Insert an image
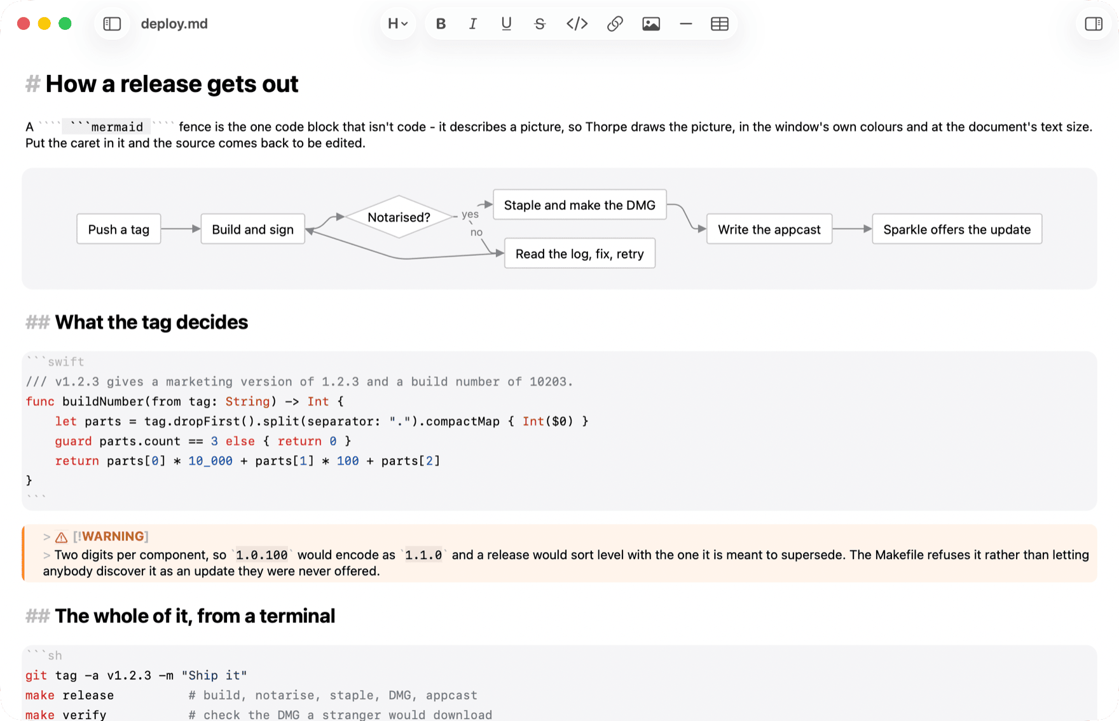This screenshot has height=721, width=1119. coord(651,24)
